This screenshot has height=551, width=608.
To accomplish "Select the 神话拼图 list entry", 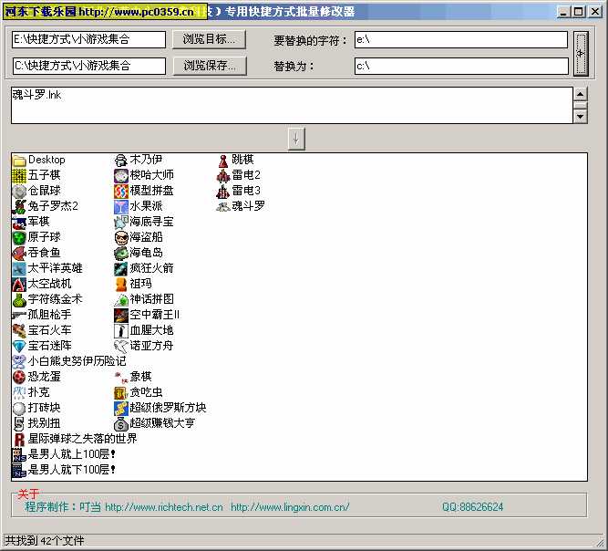I will (x=144, y=299).
